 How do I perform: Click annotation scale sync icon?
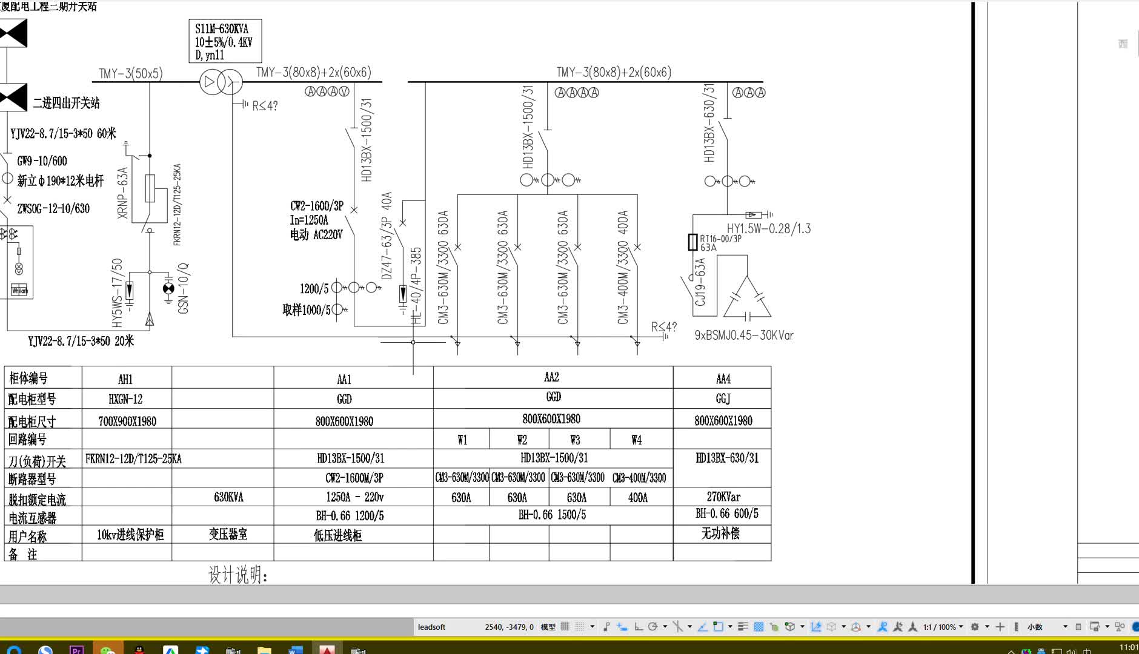coord(912,627)
